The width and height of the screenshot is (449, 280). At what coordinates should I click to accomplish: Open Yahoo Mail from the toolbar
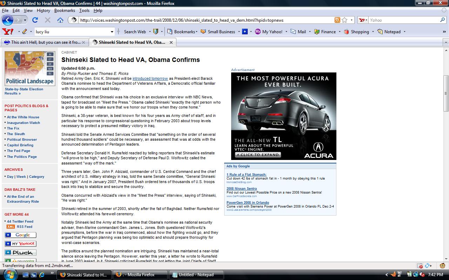point(298,31)
